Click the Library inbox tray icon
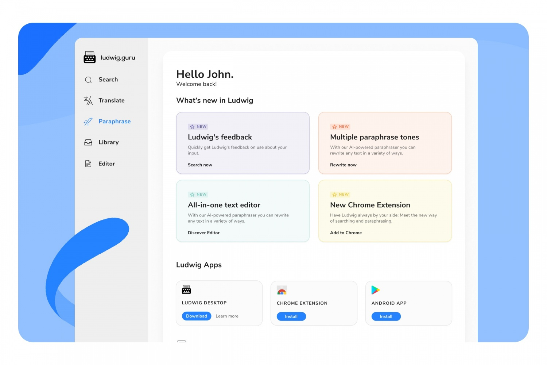Image resolution: width=547 pixels, height=365 pixels. pos(88,142)
